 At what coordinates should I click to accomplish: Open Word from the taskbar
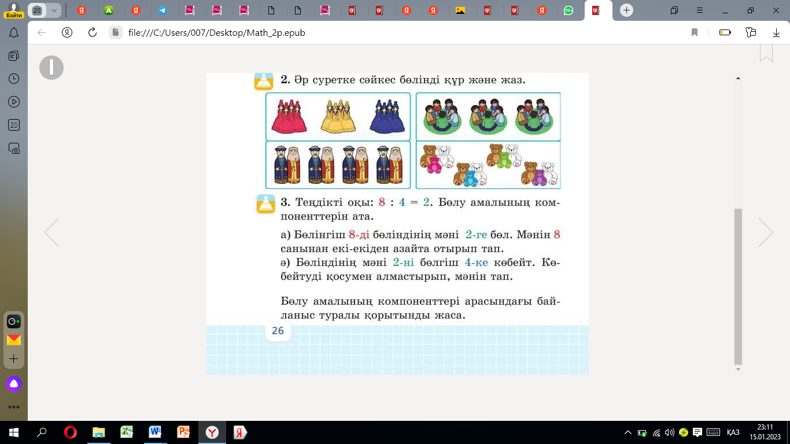click(x=156, y=432)
